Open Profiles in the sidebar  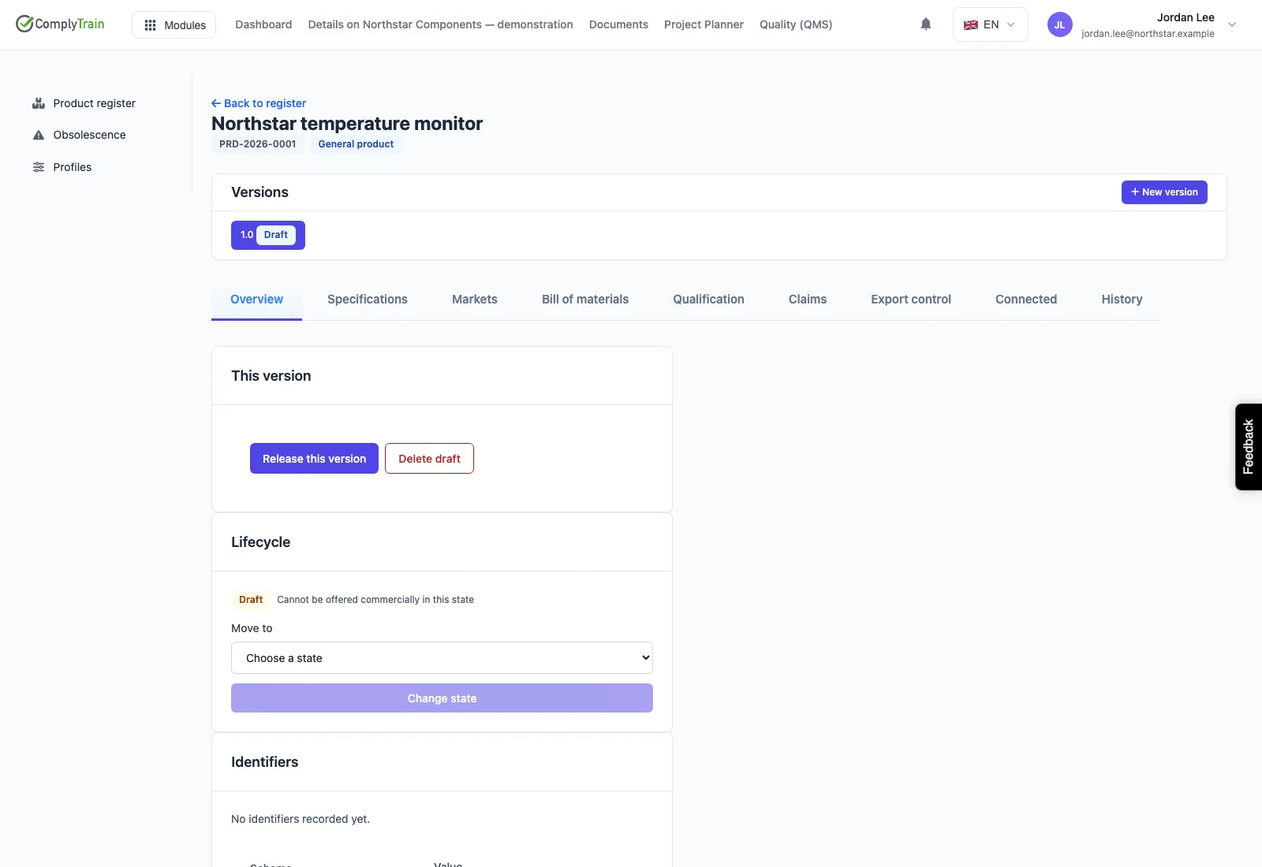click(72, 167)
